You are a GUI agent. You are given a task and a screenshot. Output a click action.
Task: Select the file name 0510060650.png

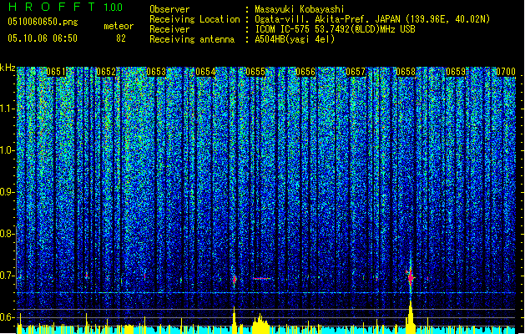point(43,22)
